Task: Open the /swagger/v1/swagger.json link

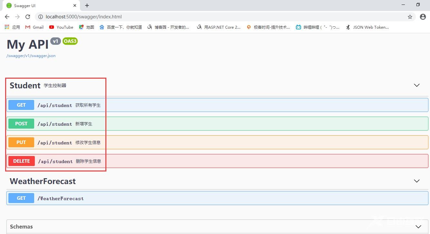Action: (x=31, y=56)
